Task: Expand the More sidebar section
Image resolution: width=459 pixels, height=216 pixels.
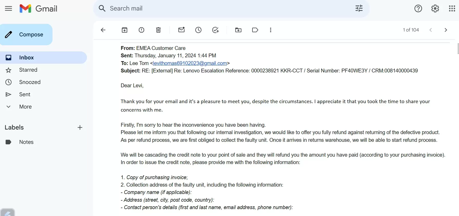Action: click(x=25, y=107)
